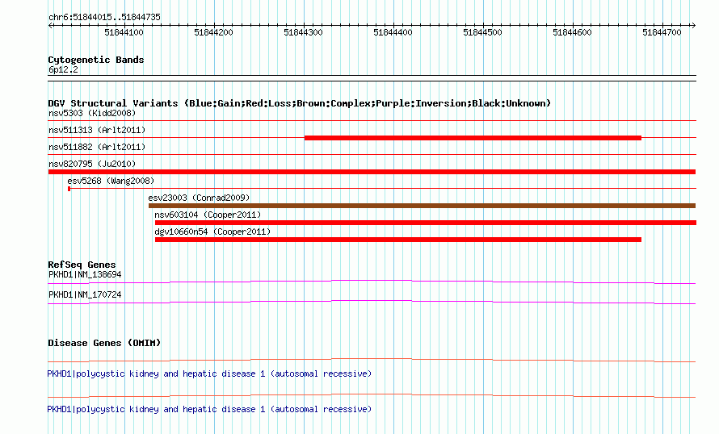Open variant nsv511882 (Arlt2011)
Image resolution: width=719 pixels, height=434 pixels.
coord(97,148)
